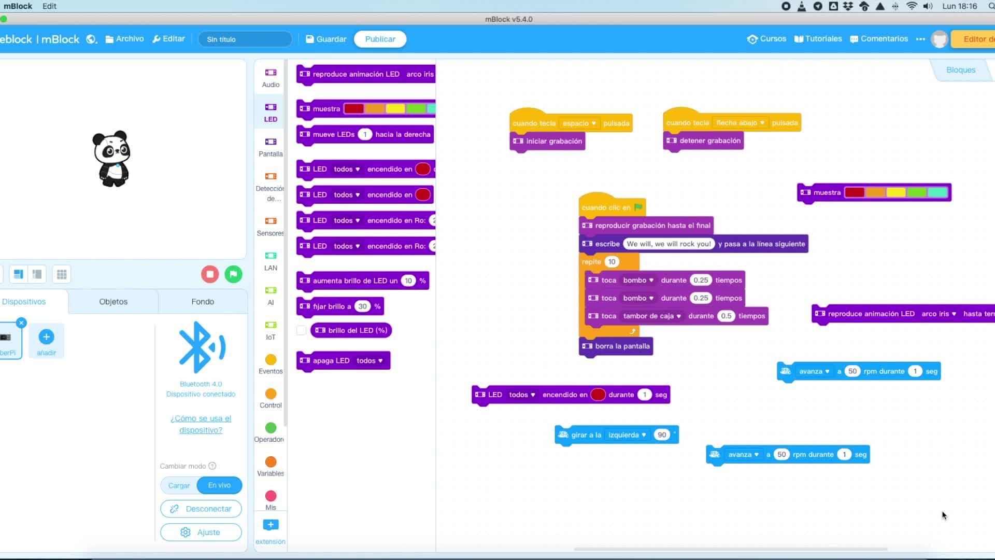The height and width of the screenshot is (560, 995).
Task: Click the añadir device plus icon
Action: pos(46,338)
